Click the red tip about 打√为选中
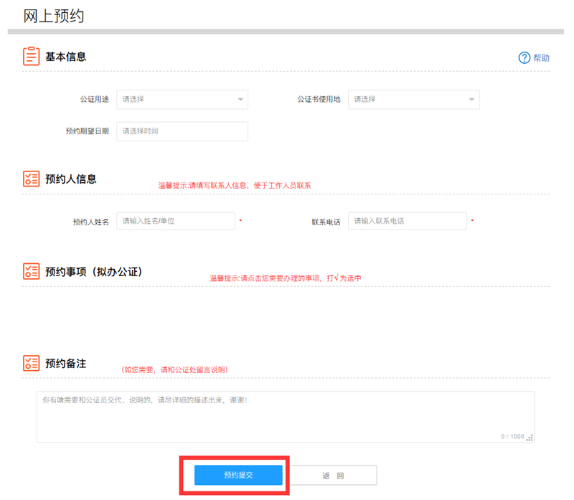This screenshot has width=574, height=500. (x=286, y=278)
